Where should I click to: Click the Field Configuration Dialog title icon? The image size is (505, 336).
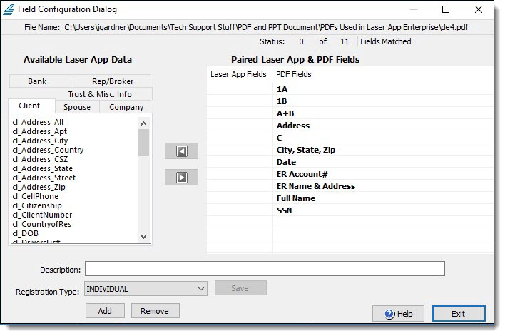[x=9, y=9]
